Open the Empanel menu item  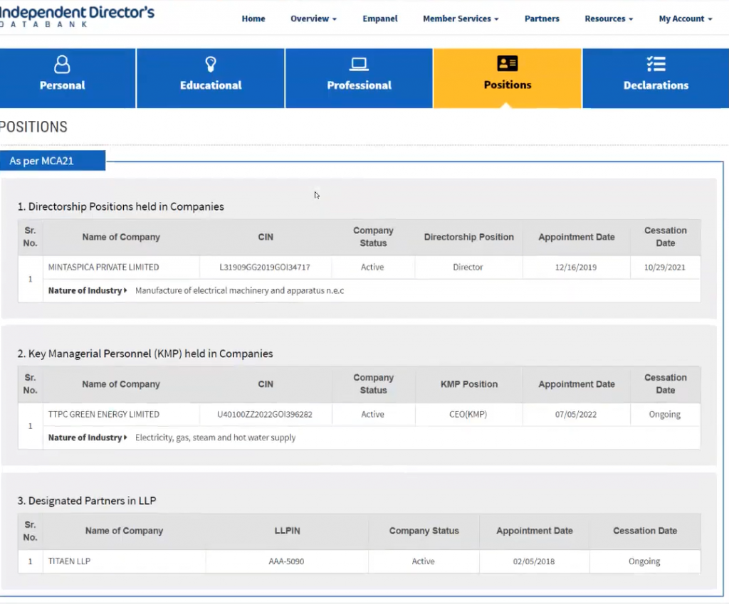click(380, 19)
